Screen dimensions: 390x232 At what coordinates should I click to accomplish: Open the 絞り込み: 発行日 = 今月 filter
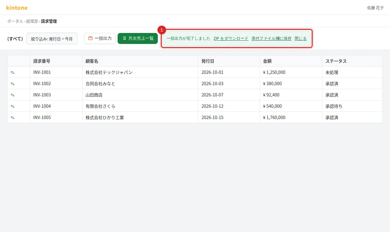[52, 39]
